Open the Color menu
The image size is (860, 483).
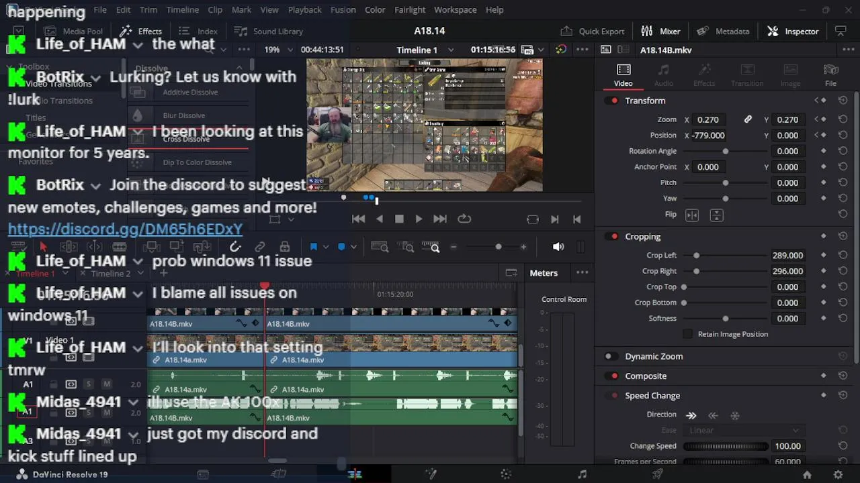coord(375,10)
